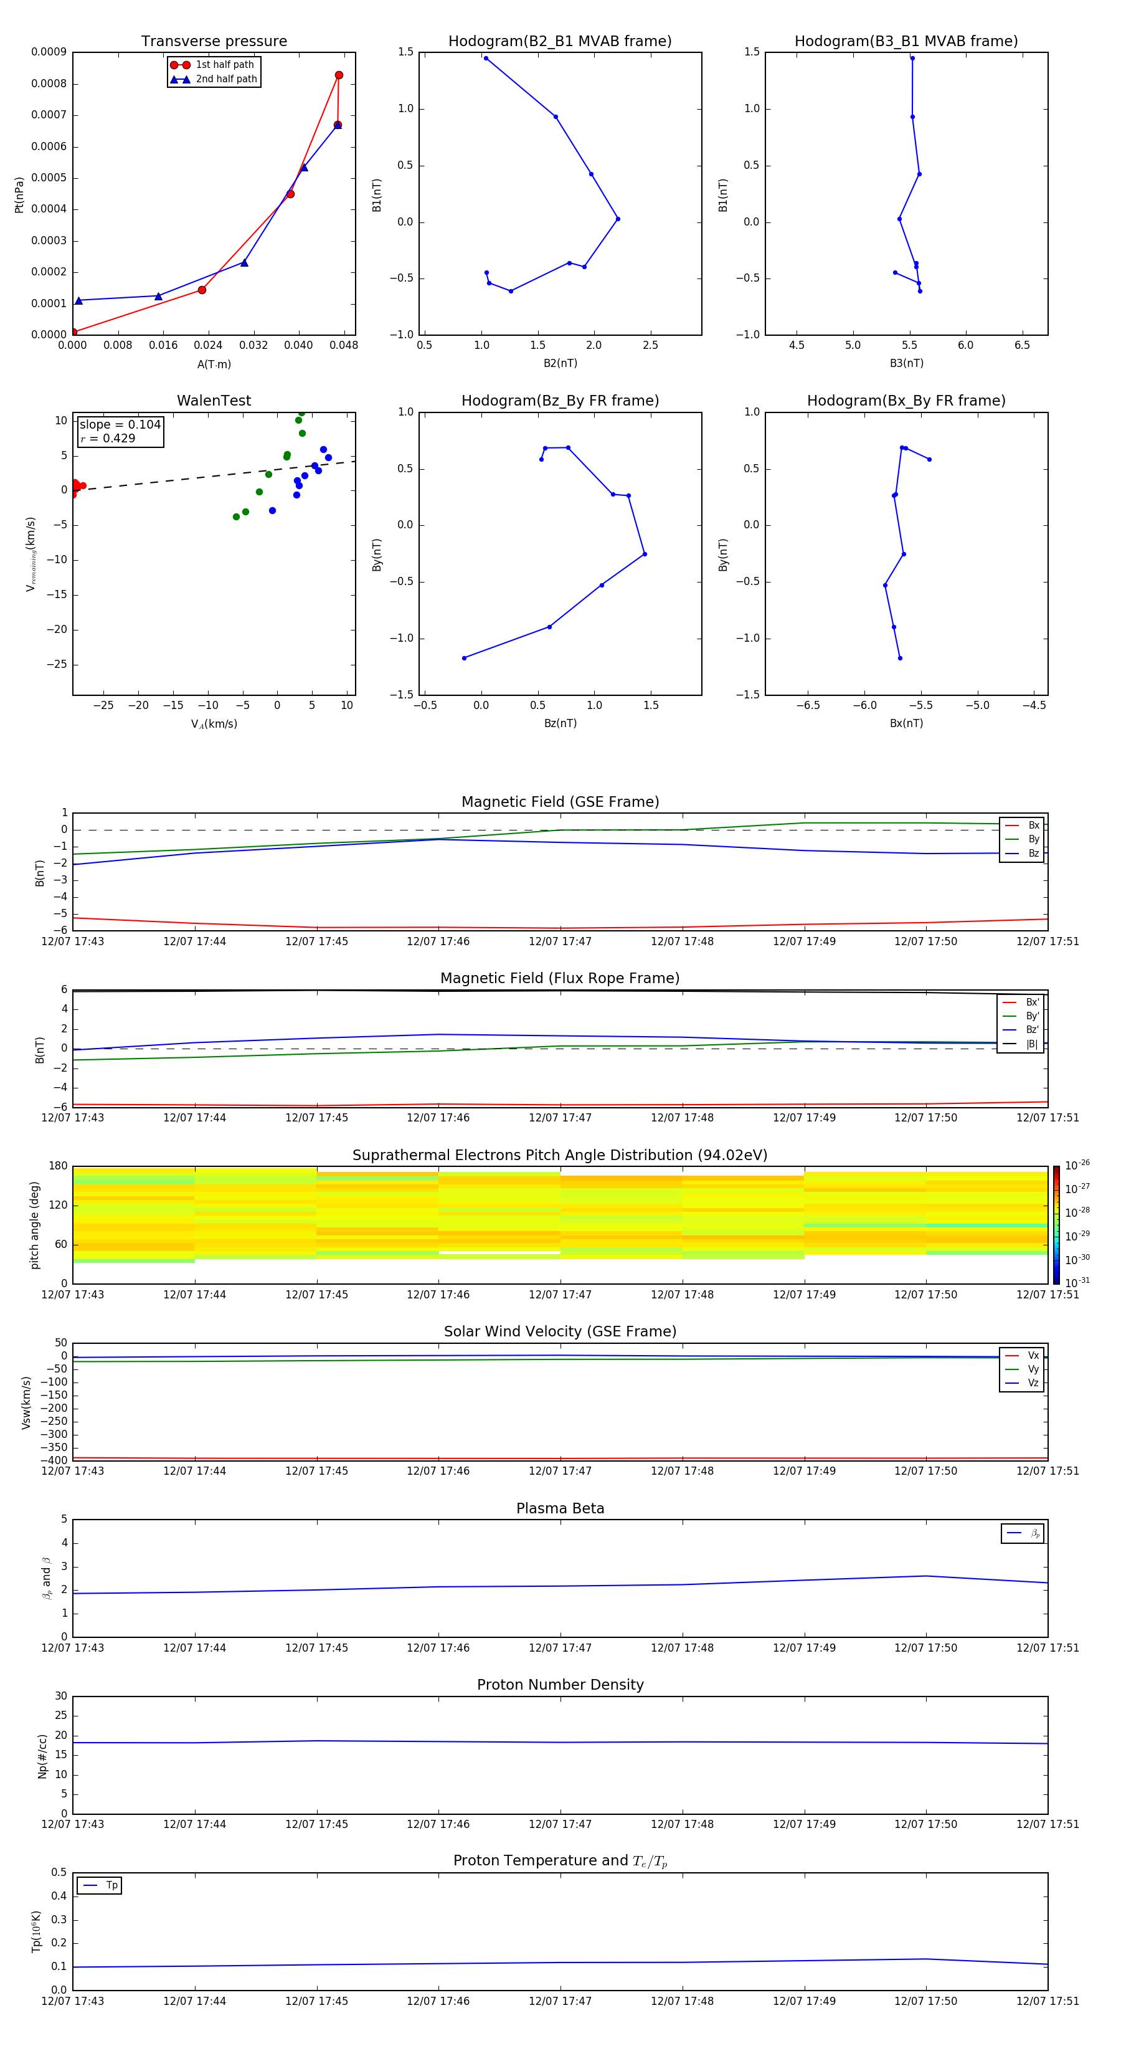Click the highest red point in Transverse pressure plot
The image size is (1121, 2056).
(x=339, y=75)
